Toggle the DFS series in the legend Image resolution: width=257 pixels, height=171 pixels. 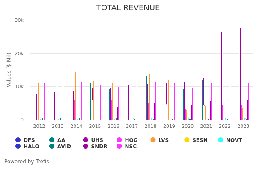[x=25, y=140]
